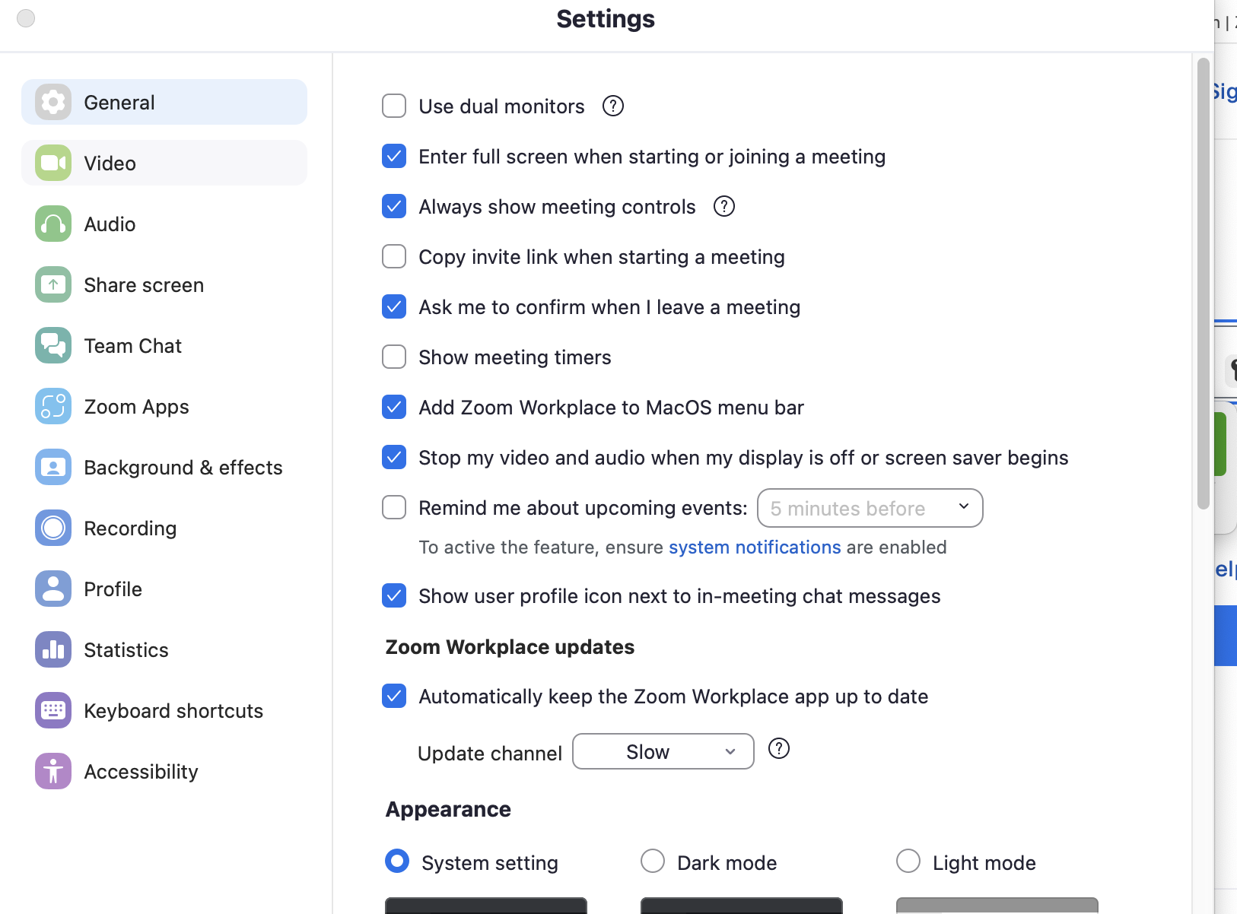Open the reminder time dropdown
The image size is (1237, 914).
click(870, 508)
